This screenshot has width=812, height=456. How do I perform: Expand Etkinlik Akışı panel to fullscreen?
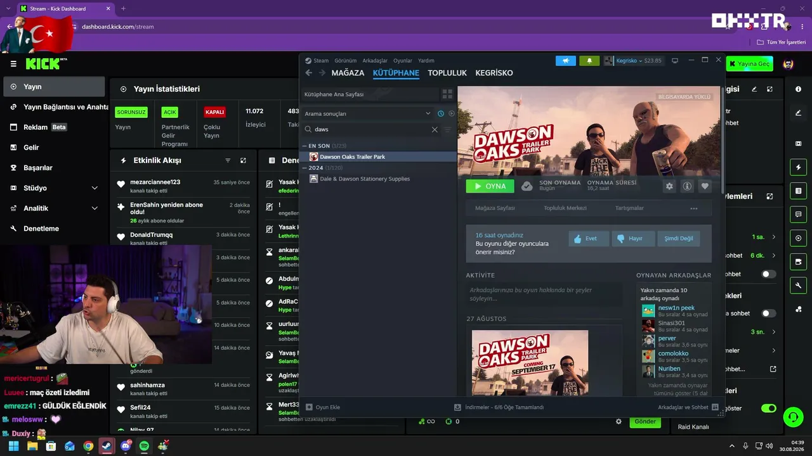[x=243, y=161]
